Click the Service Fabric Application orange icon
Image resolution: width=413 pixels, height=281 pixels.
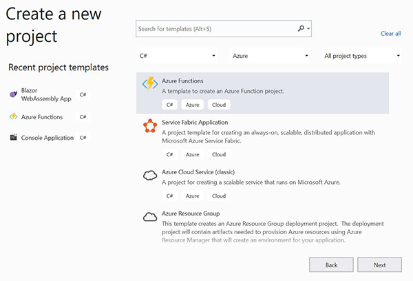150,126
